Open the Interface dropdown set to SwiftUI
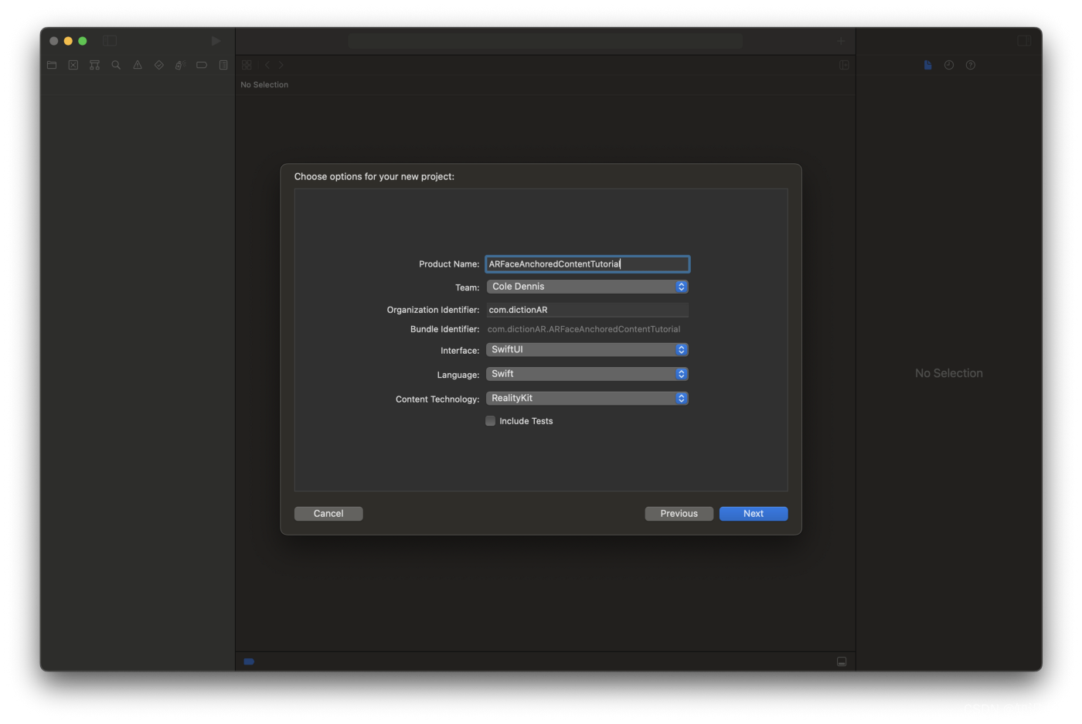 (587, 349)
